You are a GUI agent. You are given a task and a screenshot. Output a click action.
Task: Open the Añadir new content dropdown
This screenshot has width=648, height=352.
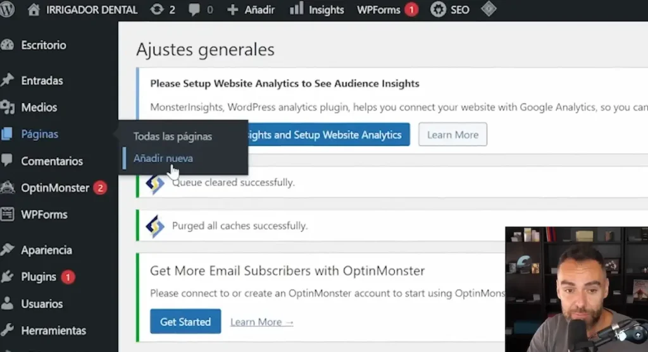point(251,9)
